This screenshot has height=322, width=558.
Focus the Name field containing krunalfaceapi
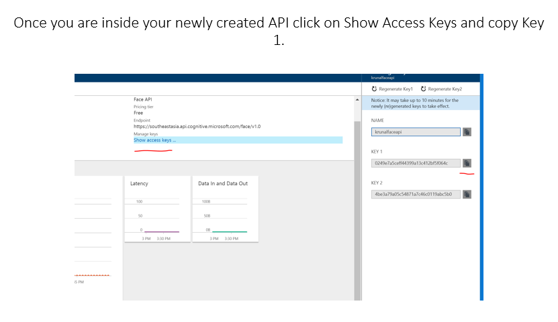(x=415, y=132)
